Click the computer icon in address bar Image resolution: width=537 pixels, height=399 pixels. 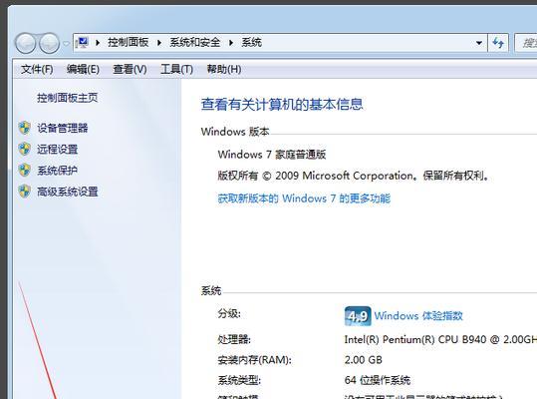(82, 43)
